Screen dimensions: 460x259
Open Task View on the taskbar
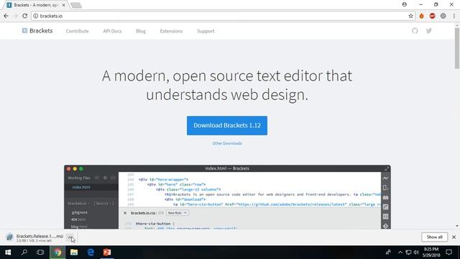tap(40, 253)
